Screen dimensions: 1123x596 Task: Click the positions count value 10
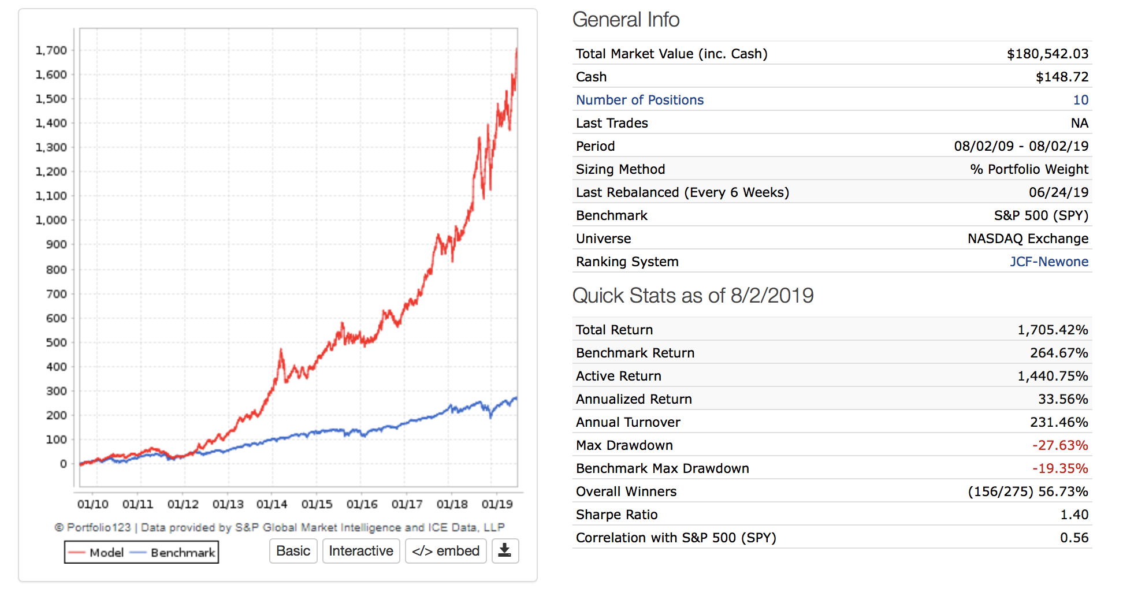(x=1080, y=100)
